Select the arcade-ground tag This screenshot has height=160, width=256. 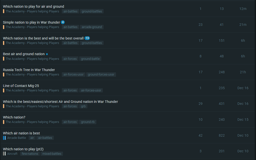coord(92,27)
